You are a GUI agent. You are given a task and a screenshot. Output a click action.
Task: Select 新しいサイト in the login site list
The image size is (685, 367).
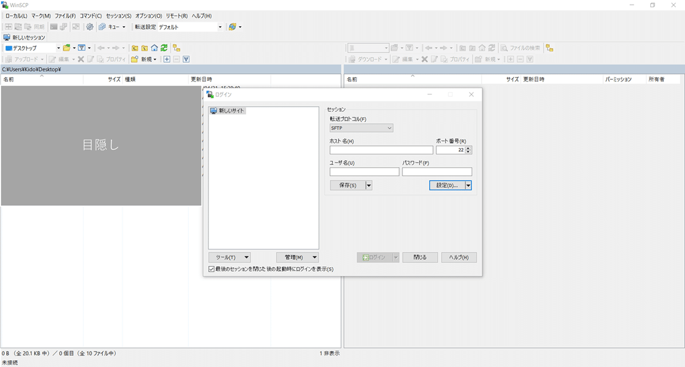tap(228, 111)
